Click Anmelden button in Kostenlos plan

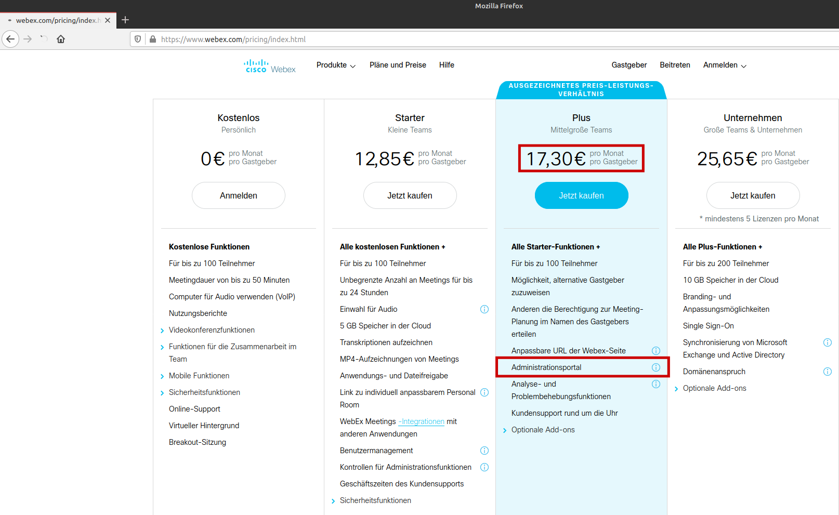pos(239,195)
